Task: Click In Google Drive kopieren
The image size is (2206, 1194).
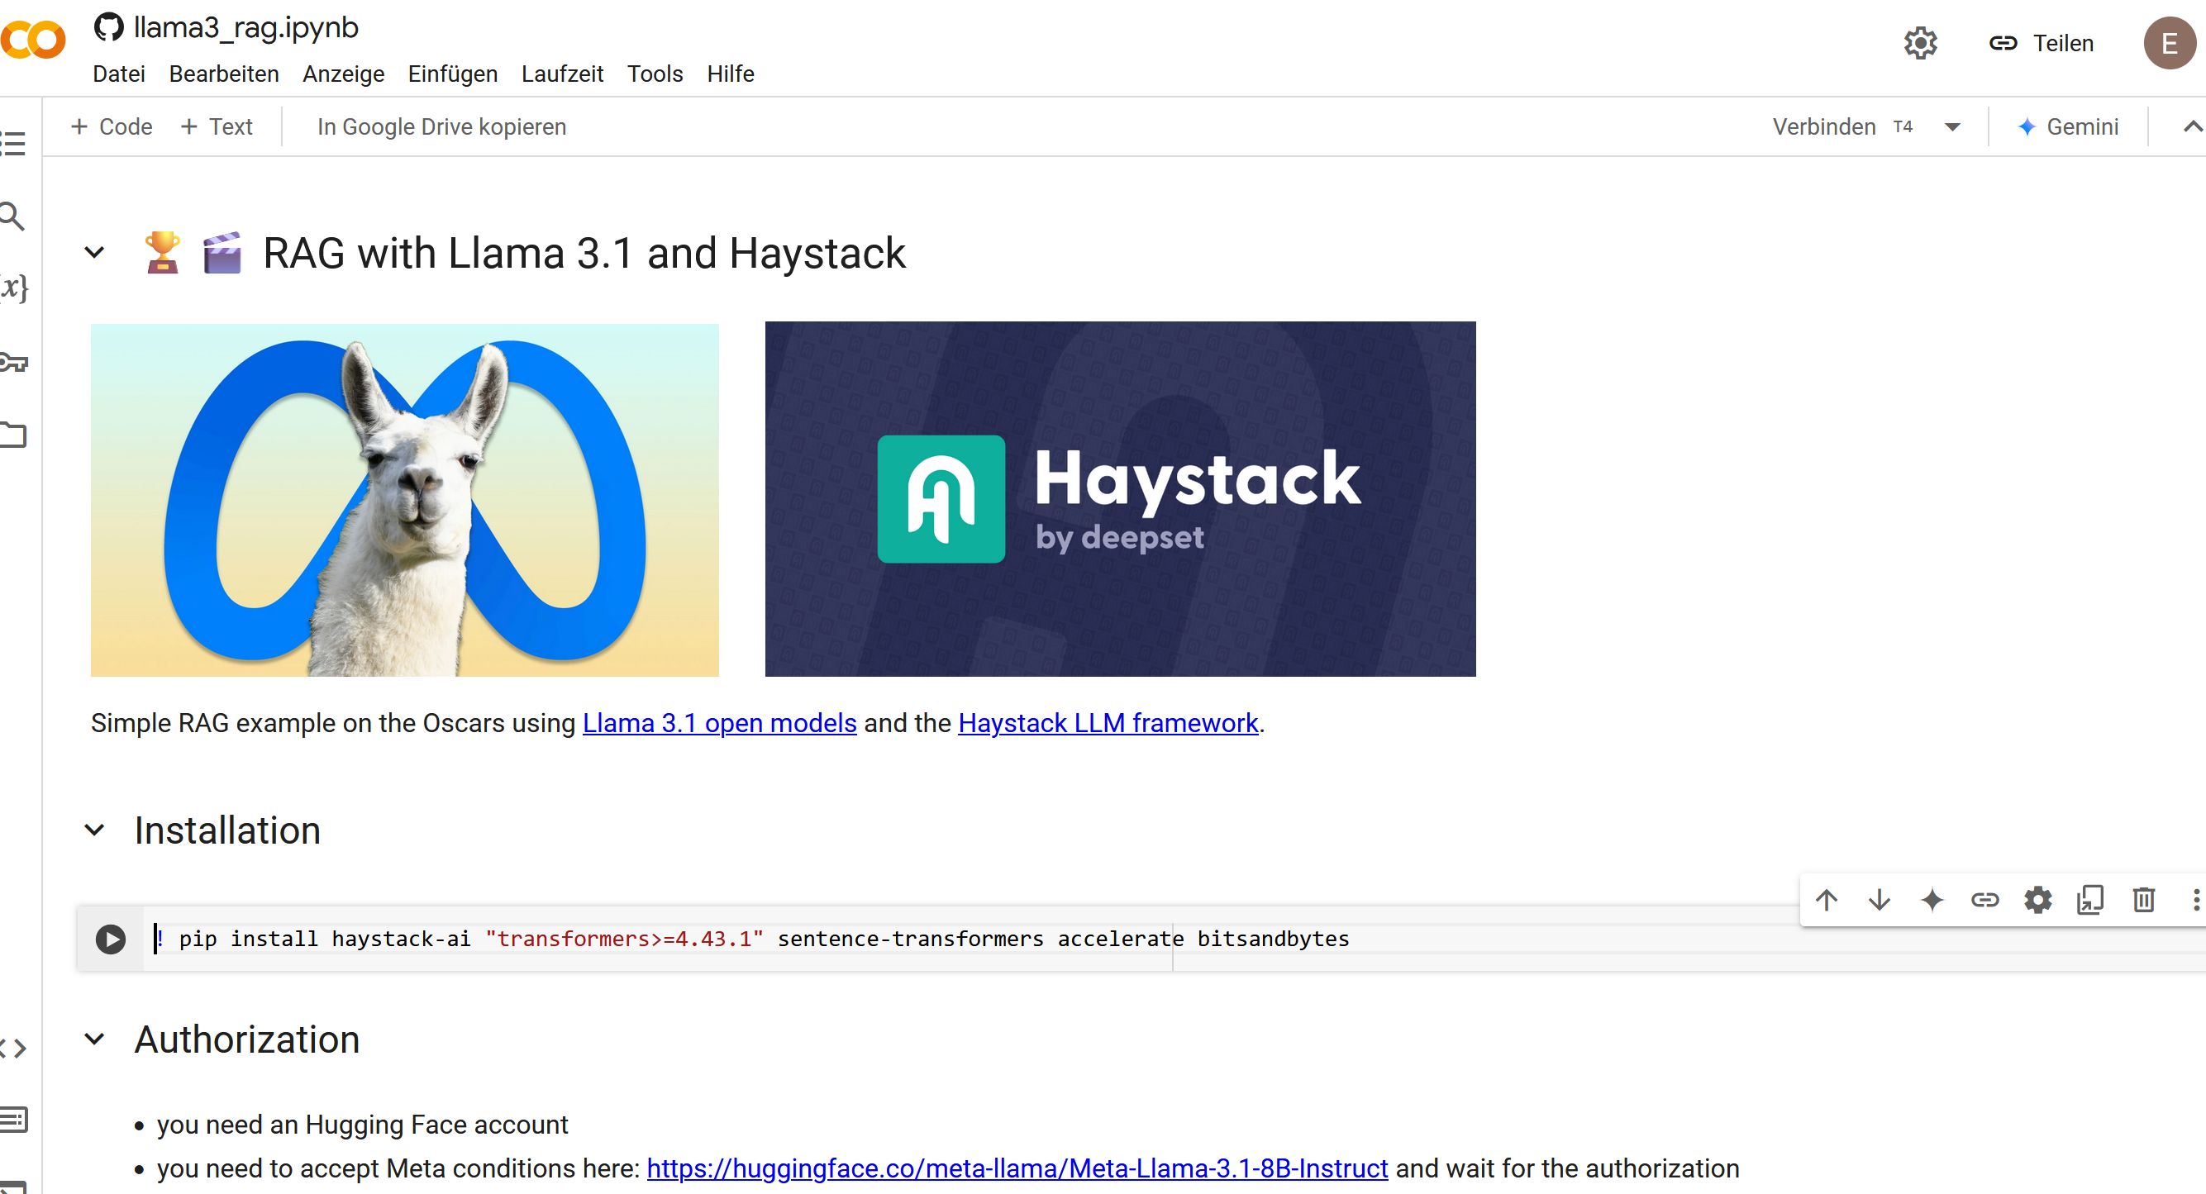Action: click(442, 126)
